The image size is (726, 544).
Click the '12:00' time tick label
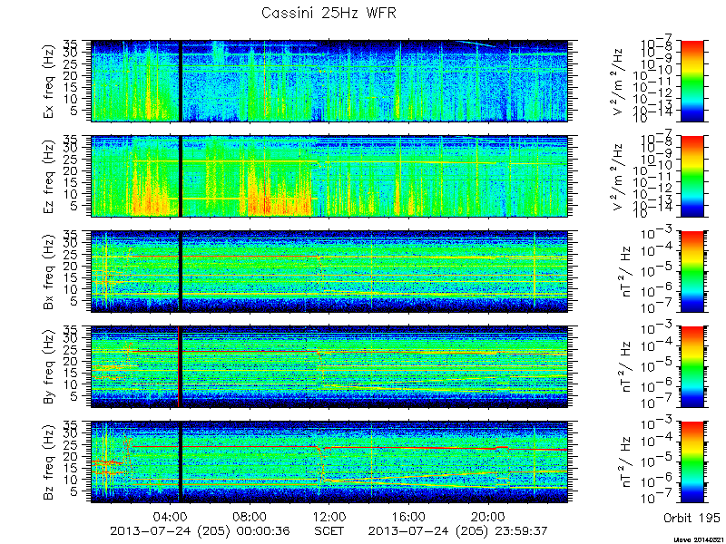coord(329,516)
